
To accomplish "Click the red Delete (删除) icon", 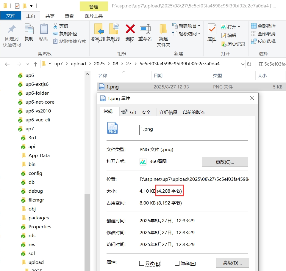I will pos(130,29).
